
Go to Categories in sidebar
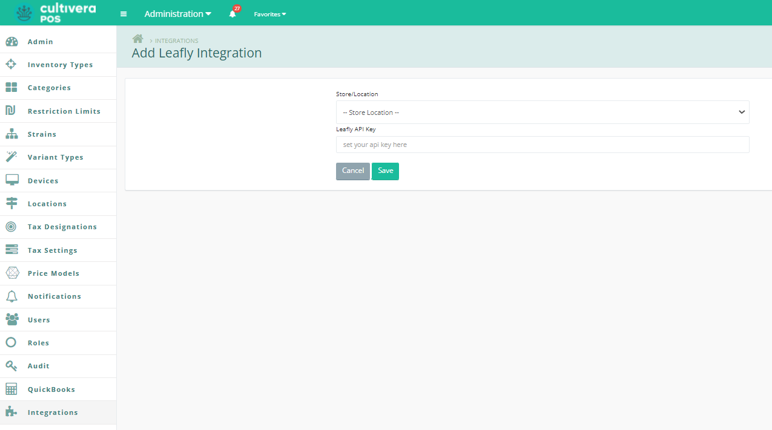click(x=58, y=88)
